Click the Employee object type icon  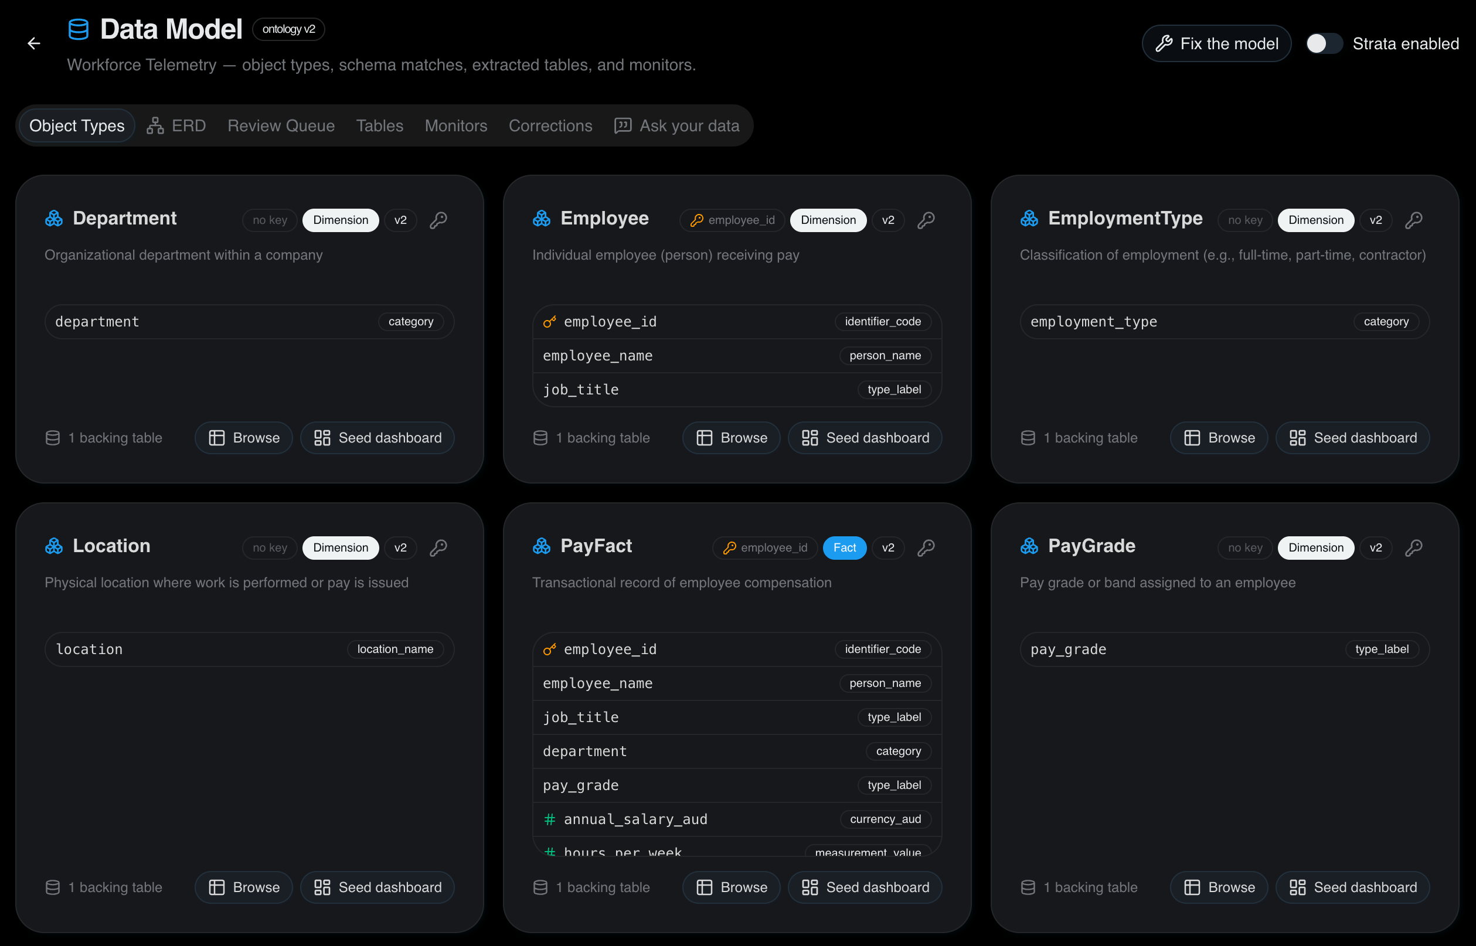click(x=542, y=218)
